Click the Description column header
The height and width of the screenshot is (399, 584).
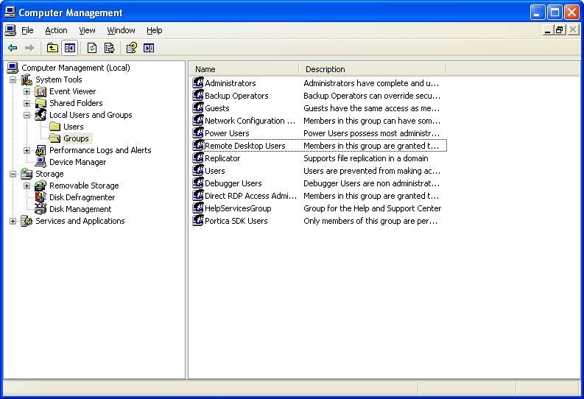tap(372, 69)
